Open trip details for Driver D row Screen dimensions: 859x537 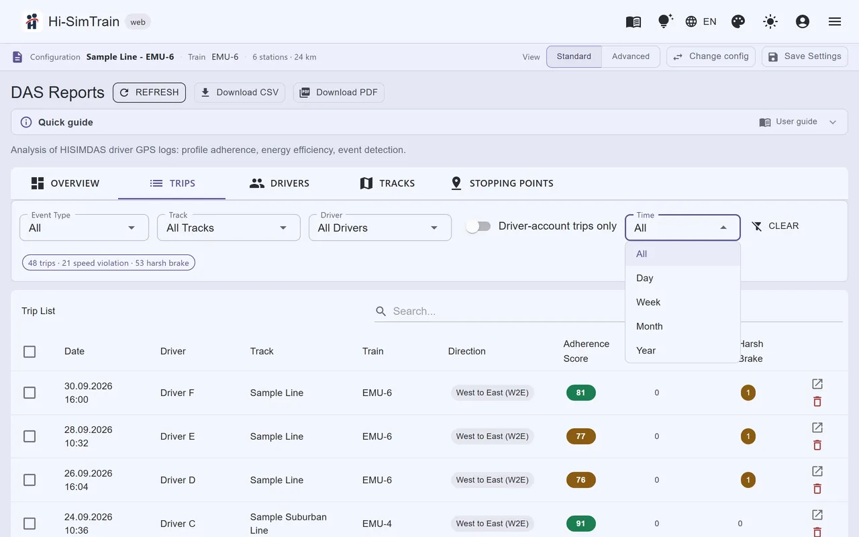(x=817, y=471)
